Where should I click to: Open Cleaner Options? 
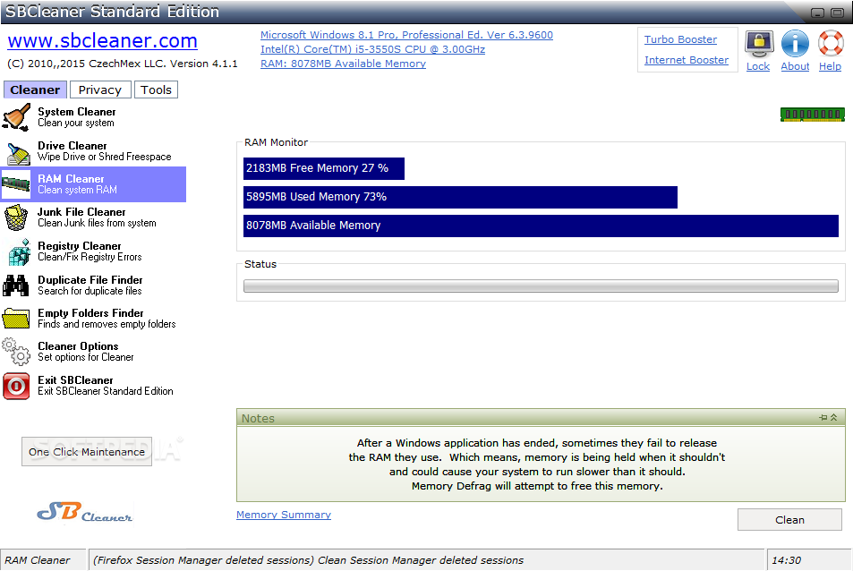[x=94, y=352]
